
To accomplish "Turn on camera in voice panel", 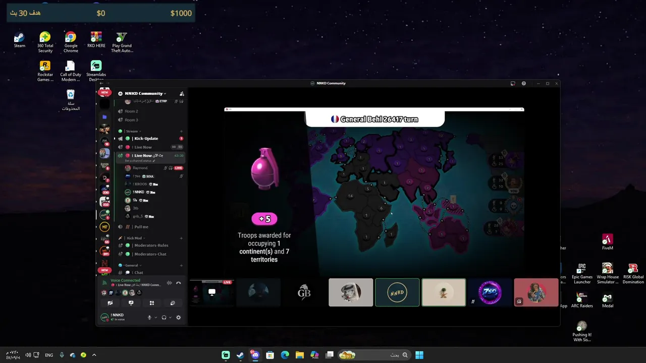I will 110,303.
